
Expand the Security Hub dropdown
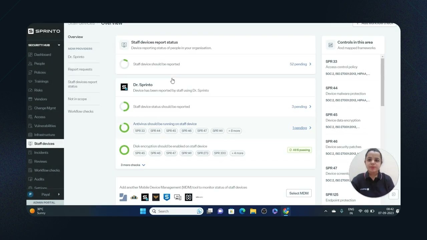[x=59, y=45]
